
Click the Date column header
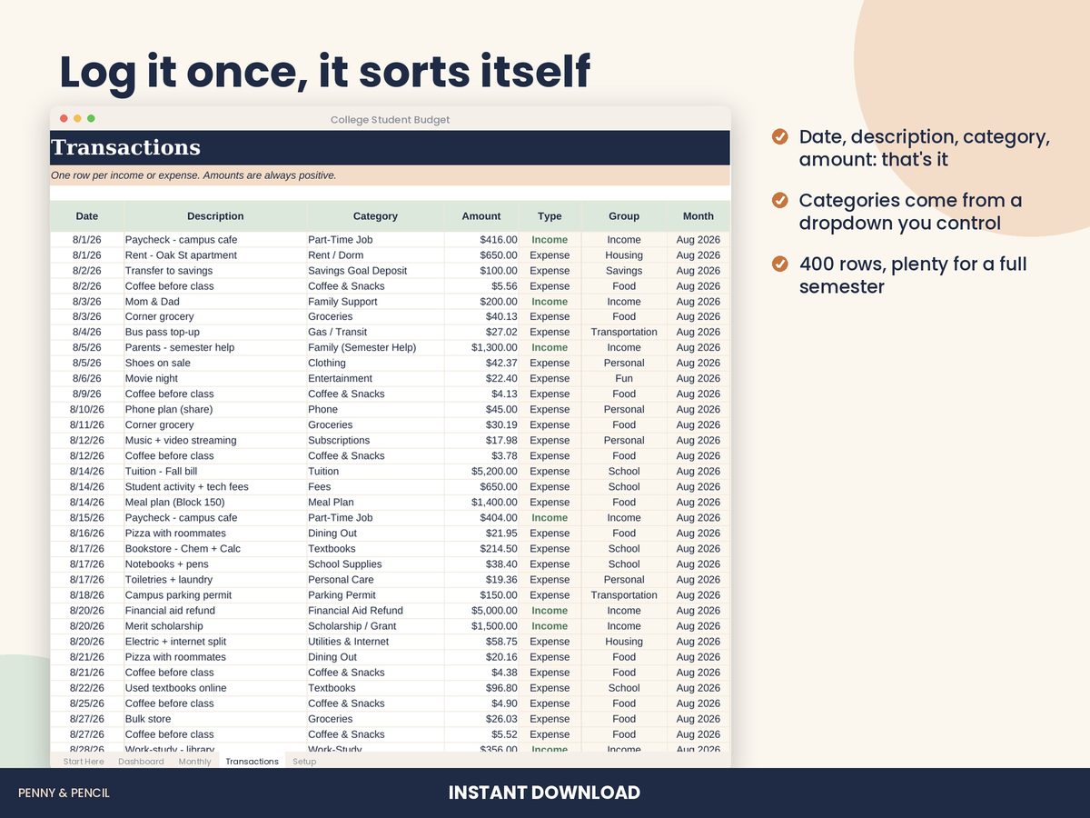(87, 216)
